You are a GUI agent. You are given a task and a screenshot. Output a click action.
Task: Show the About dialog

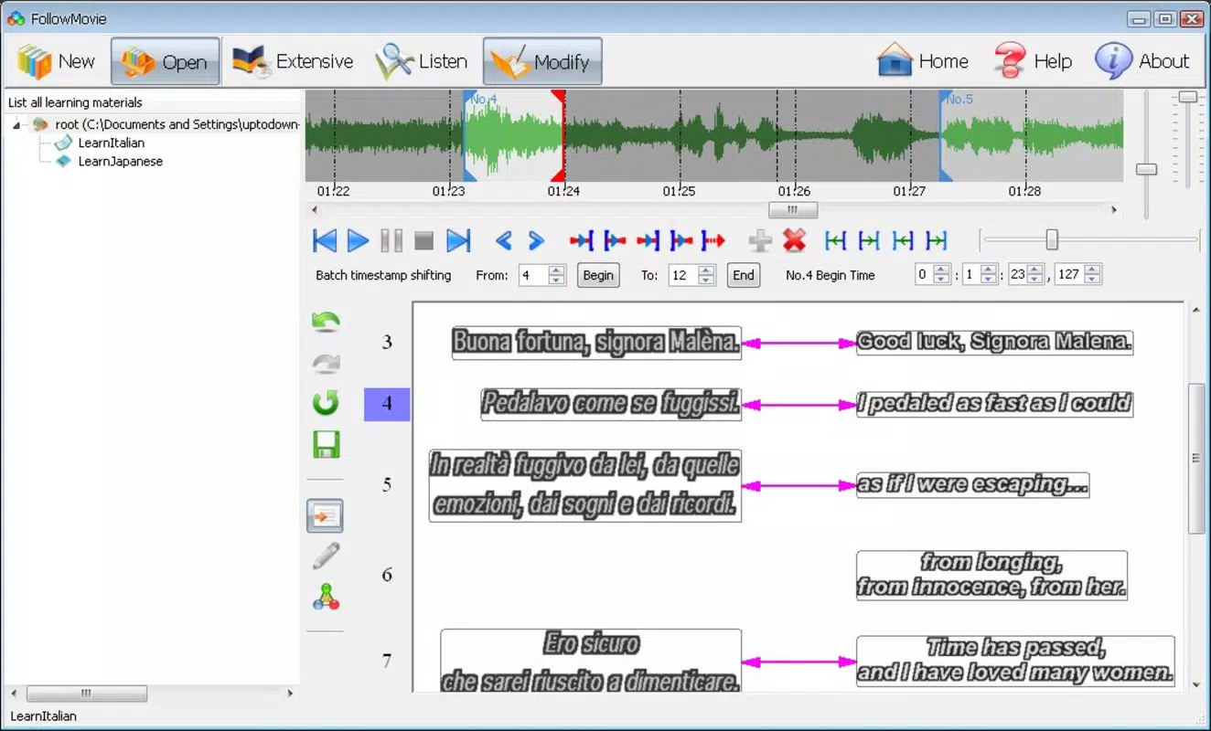[1141, 61]
